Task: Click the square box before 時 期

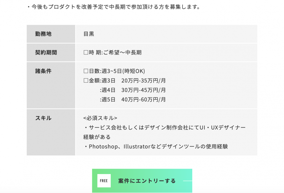Action: pyautogui.click(x=86, y=52)
